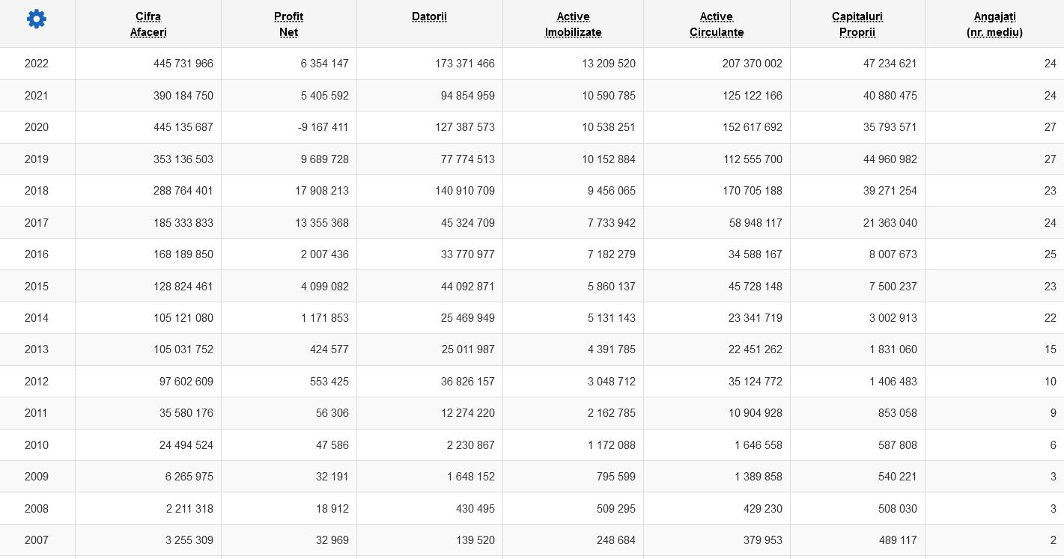The height and width of the screenshot is (559, 1064).
Task: Click the Active Circulante column header
Action: click(717, 25)
